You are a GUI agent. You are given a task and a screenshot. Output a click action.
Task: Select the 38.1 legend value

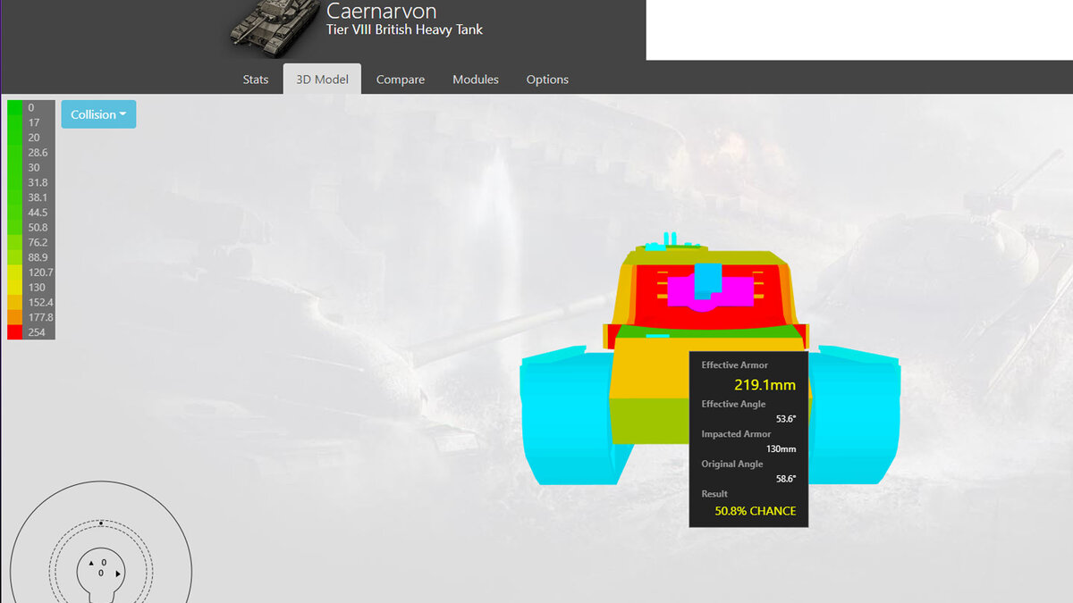coord(38,197)
